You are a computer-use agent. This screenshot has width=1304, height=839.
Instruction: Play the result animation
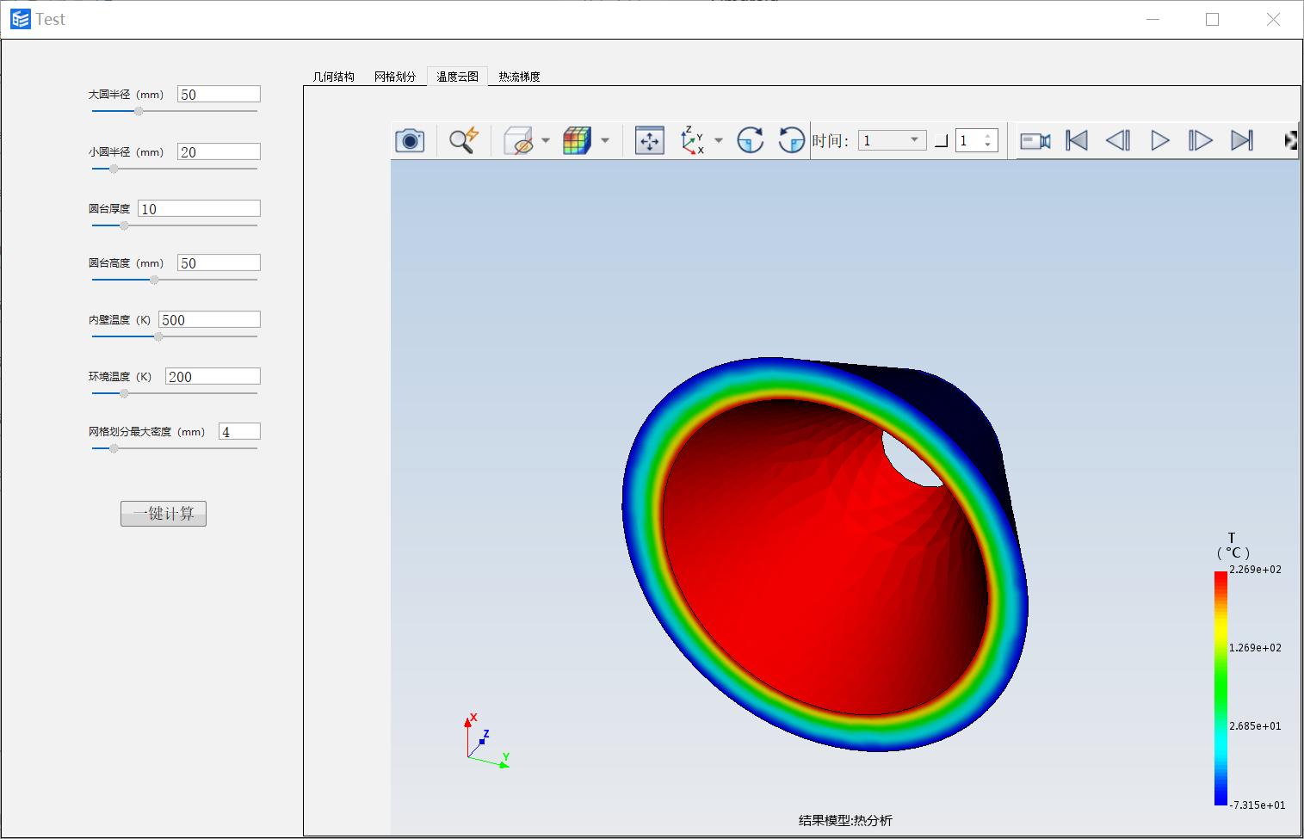click(1159, 140)
